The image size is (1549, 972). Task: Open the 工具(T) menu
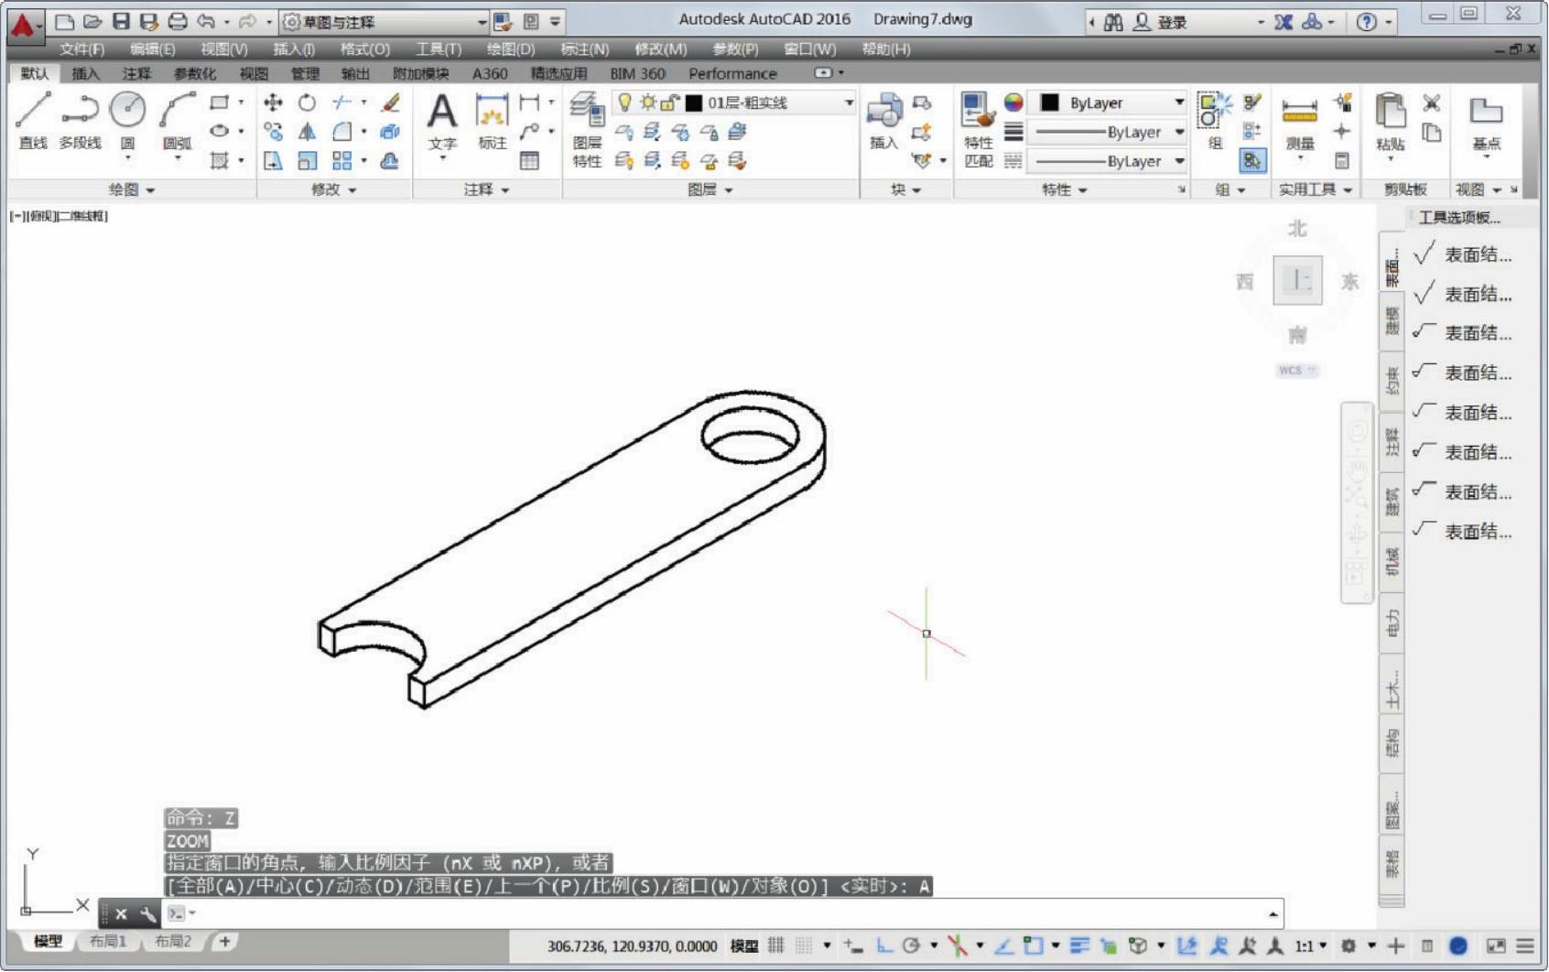coord(439,49)
